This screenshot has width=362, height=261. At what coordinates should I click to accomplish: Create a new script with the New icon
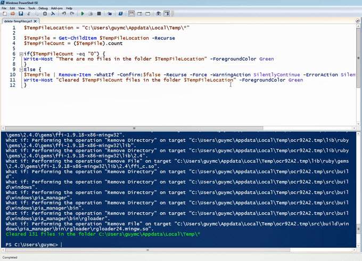[x=5, y=14]
